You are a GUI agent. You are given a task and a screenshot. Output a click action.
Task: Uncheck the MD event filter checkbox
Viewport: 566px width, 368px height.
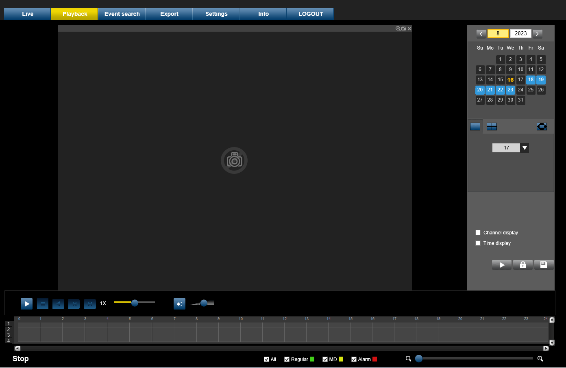(x=325, y=359)
